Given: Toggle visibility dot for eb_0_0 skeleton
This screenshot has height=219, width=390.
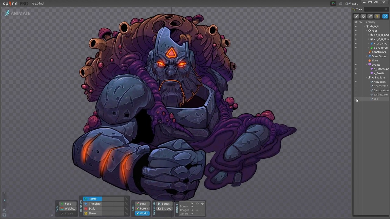Looking at the screenshot, I should point(356,26).
